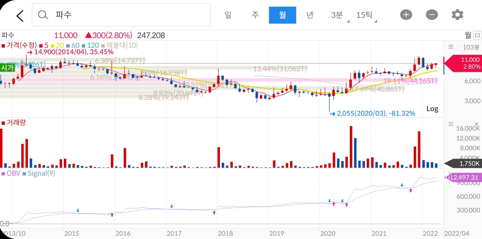Click the 6,000 price axis label
The image size is (482, 239).
coord(472,81)
